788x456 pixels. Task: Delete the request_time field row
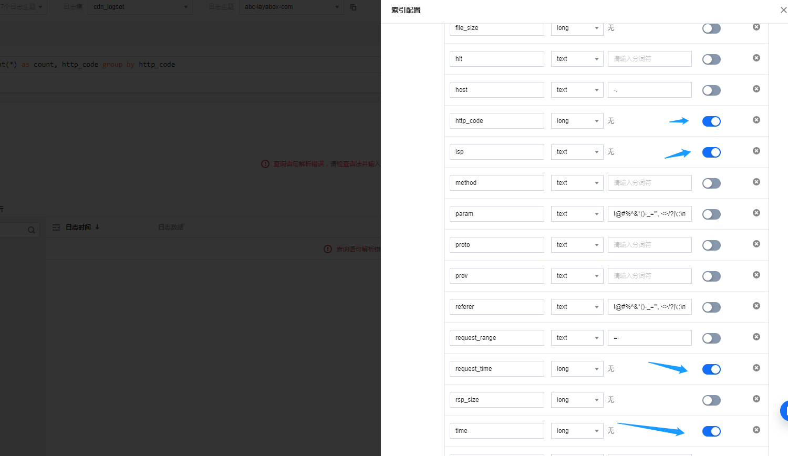756,368
